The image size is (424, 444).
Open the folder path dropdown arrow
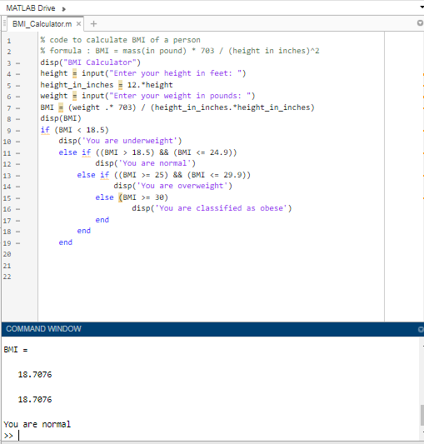pyautogui.click(x=422, y=7)
